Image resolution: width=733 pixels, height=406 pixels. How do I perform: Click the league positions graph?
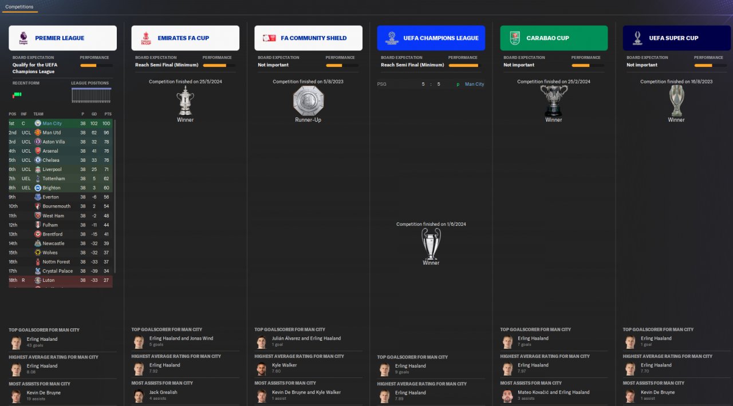click(90, 95)
